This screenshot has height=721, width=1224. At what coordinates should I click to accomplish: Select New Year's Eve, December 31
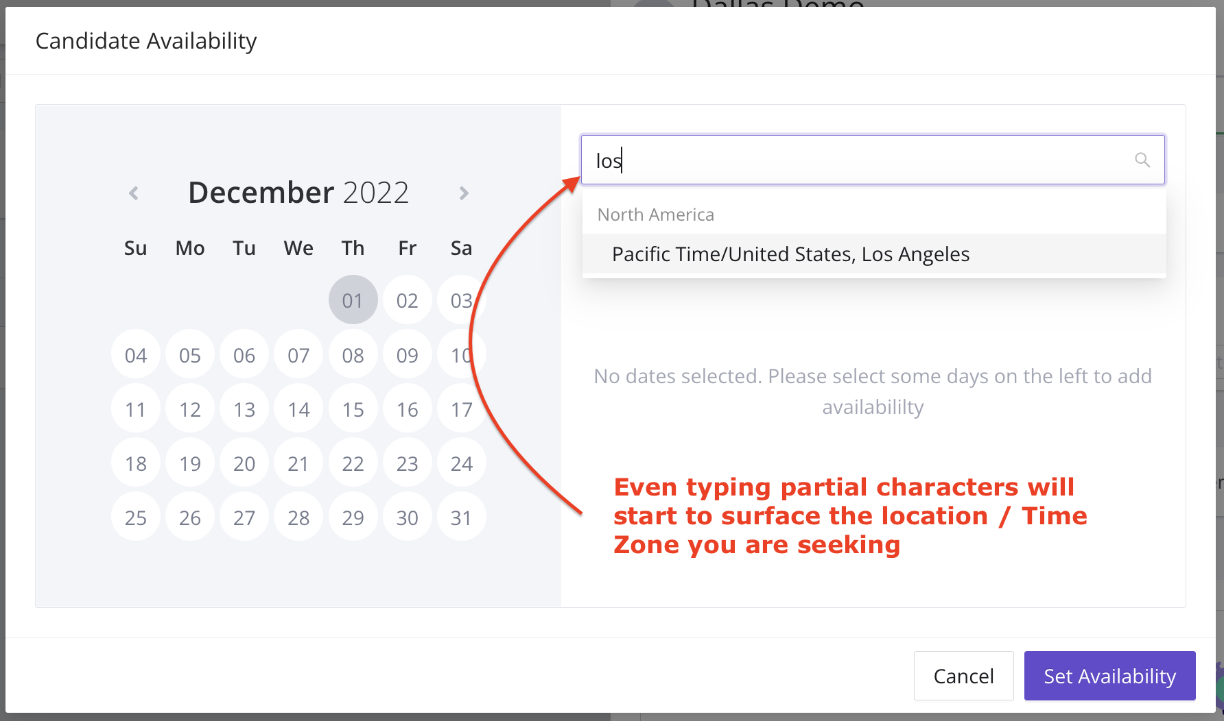click(x=461, y=517)
